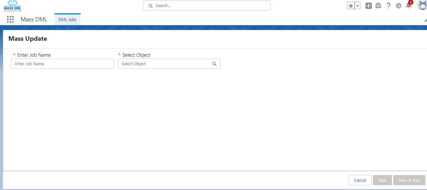The height and width of the screenshot is (190, 427).
Task: Click magnifier icon in Select Object field
Action: (x=214, y=64)
